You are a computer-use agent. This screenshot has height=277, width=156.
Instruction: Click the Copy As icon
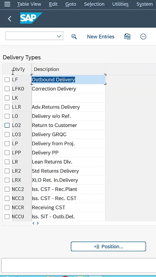click(127, 37)
